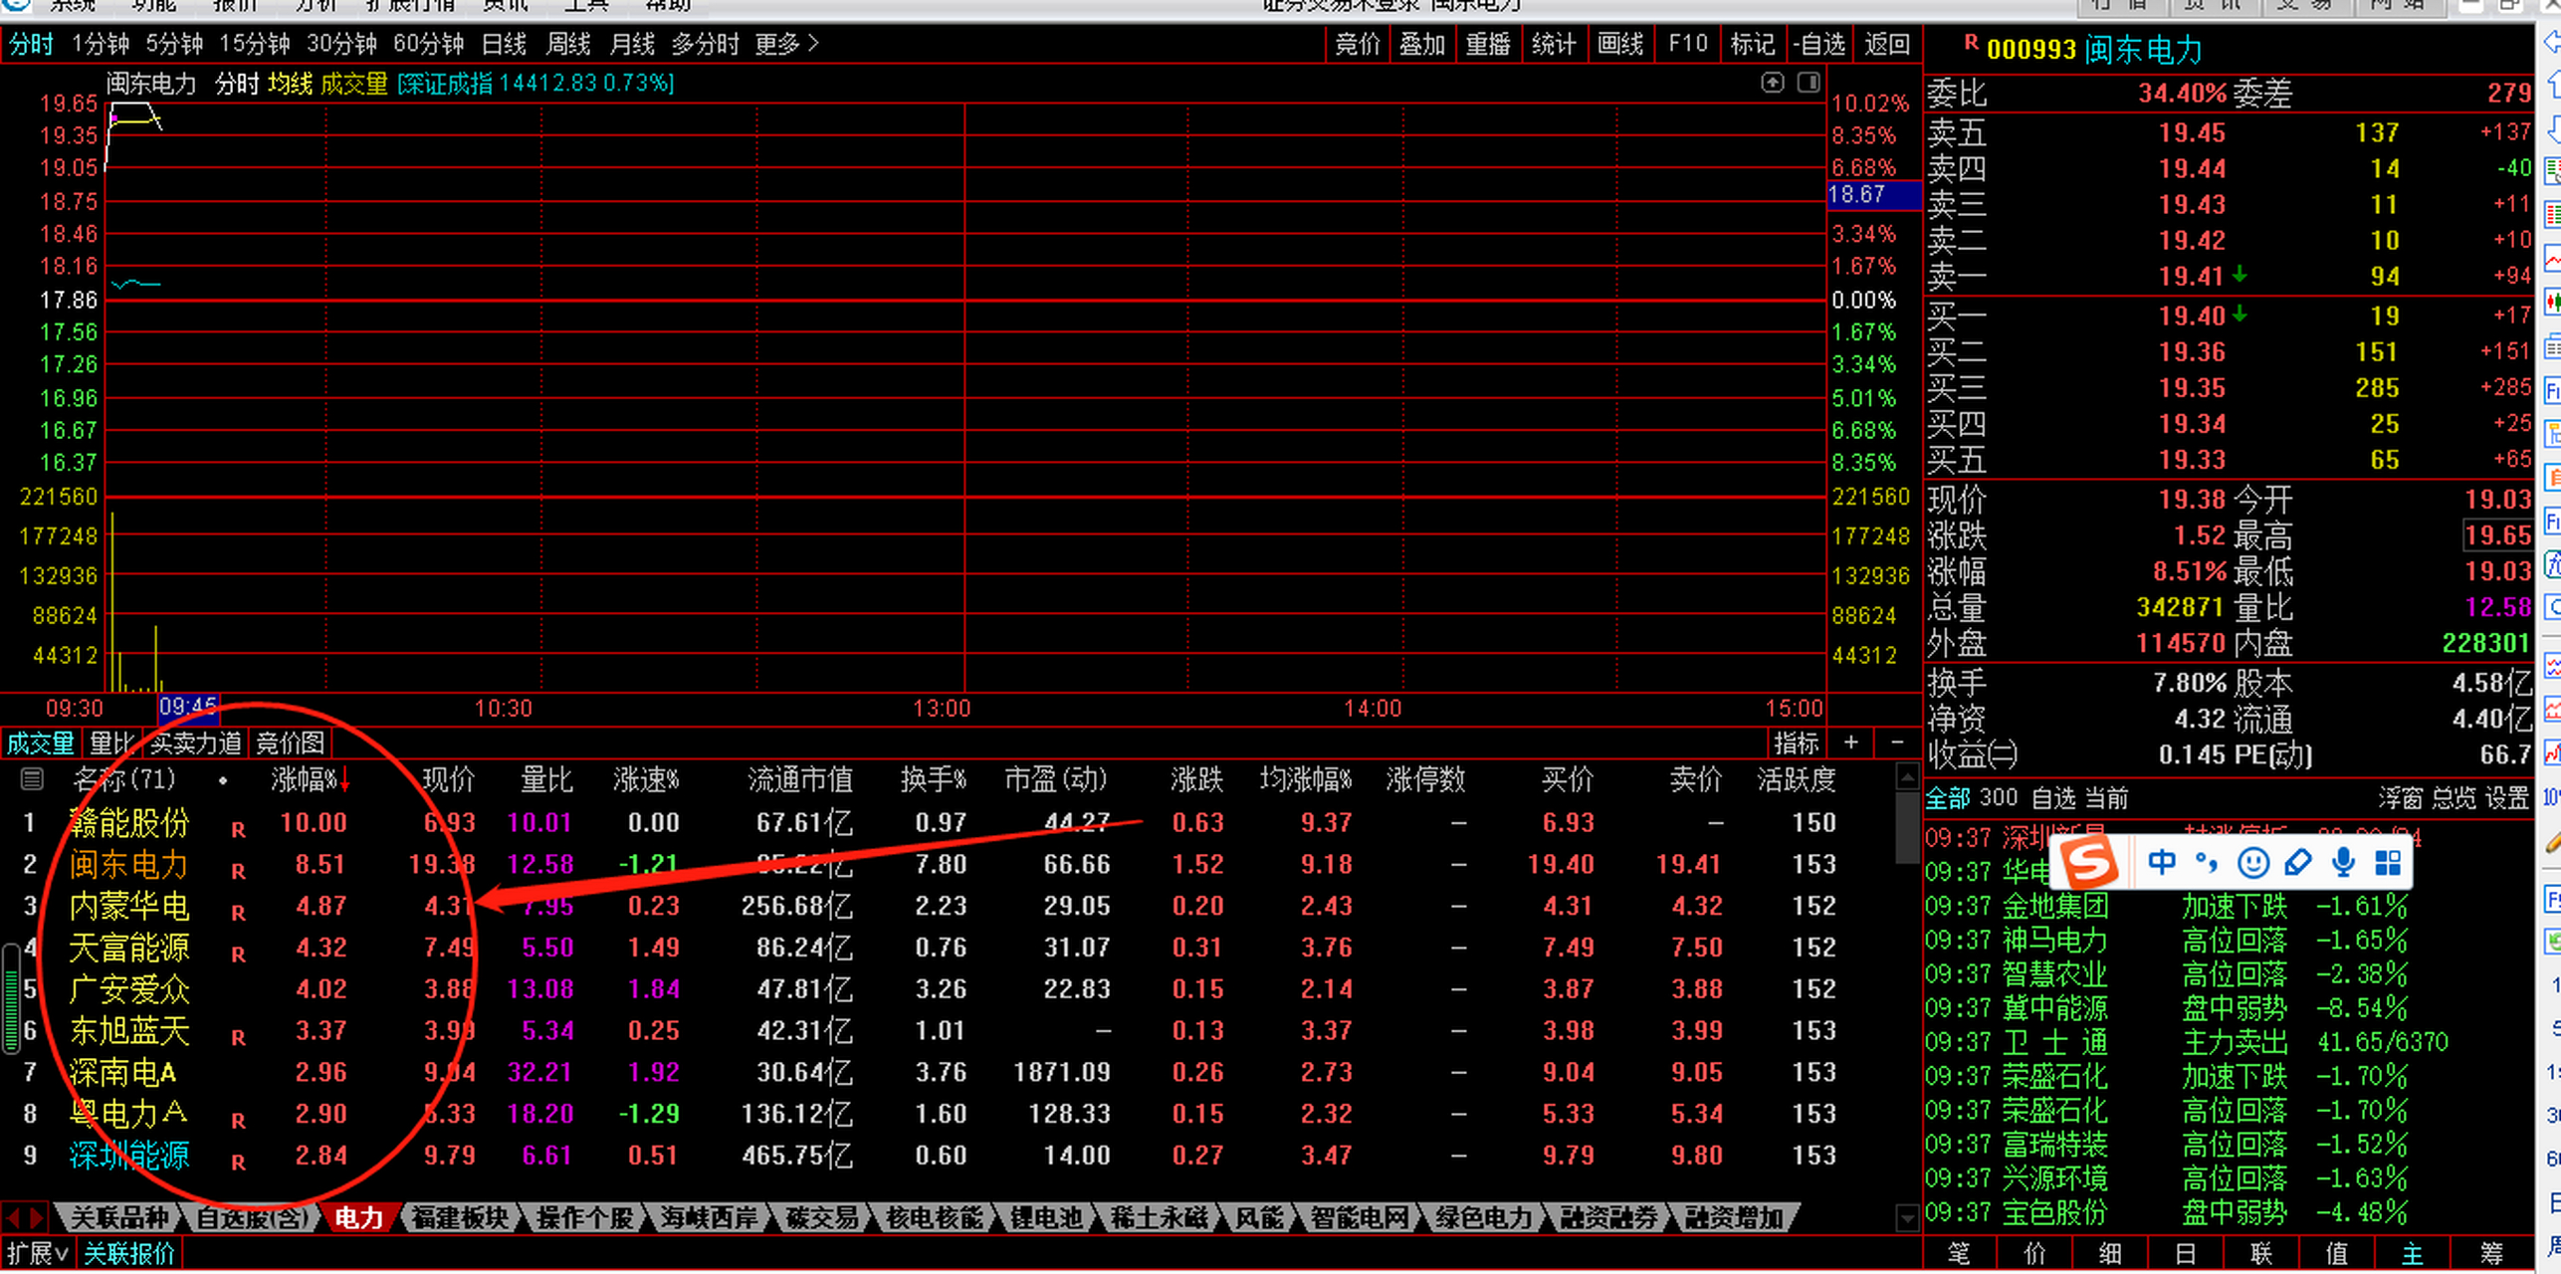Switch to 周线 chart view
This screenshot has height=1274, width=2561.
click(568, 44)
